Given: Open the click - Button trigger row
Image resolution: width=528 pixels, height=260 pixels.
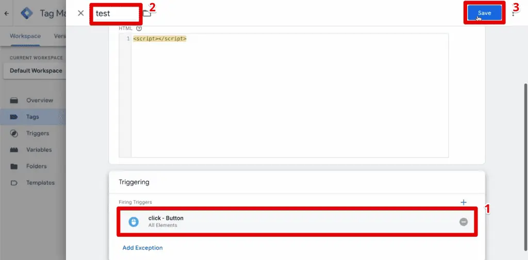Looking at the screenshot, I should pyautogui.click(x=297, y=222).
